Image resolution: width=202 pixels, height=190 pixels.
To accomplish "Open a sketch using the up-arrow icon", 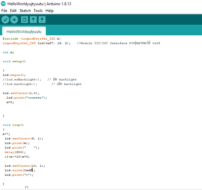I will click(33, 20).
